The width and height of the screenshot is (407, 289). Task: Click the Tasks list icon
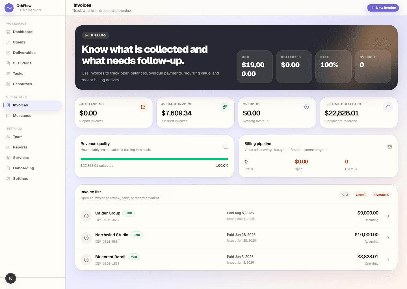[8, 74]
